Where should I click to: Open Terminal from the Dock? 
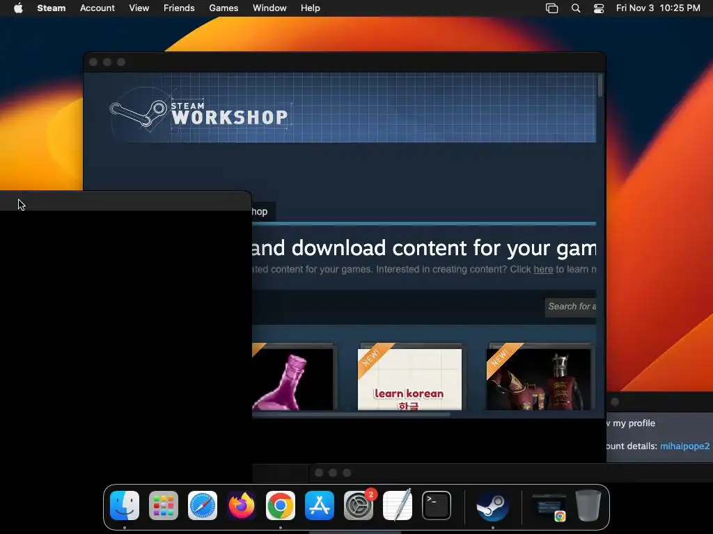pos(437,505)
